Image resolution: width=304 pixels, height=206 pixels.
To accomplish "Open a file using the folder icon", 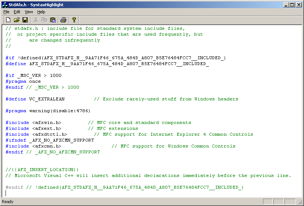I will (x=17, y=20).
